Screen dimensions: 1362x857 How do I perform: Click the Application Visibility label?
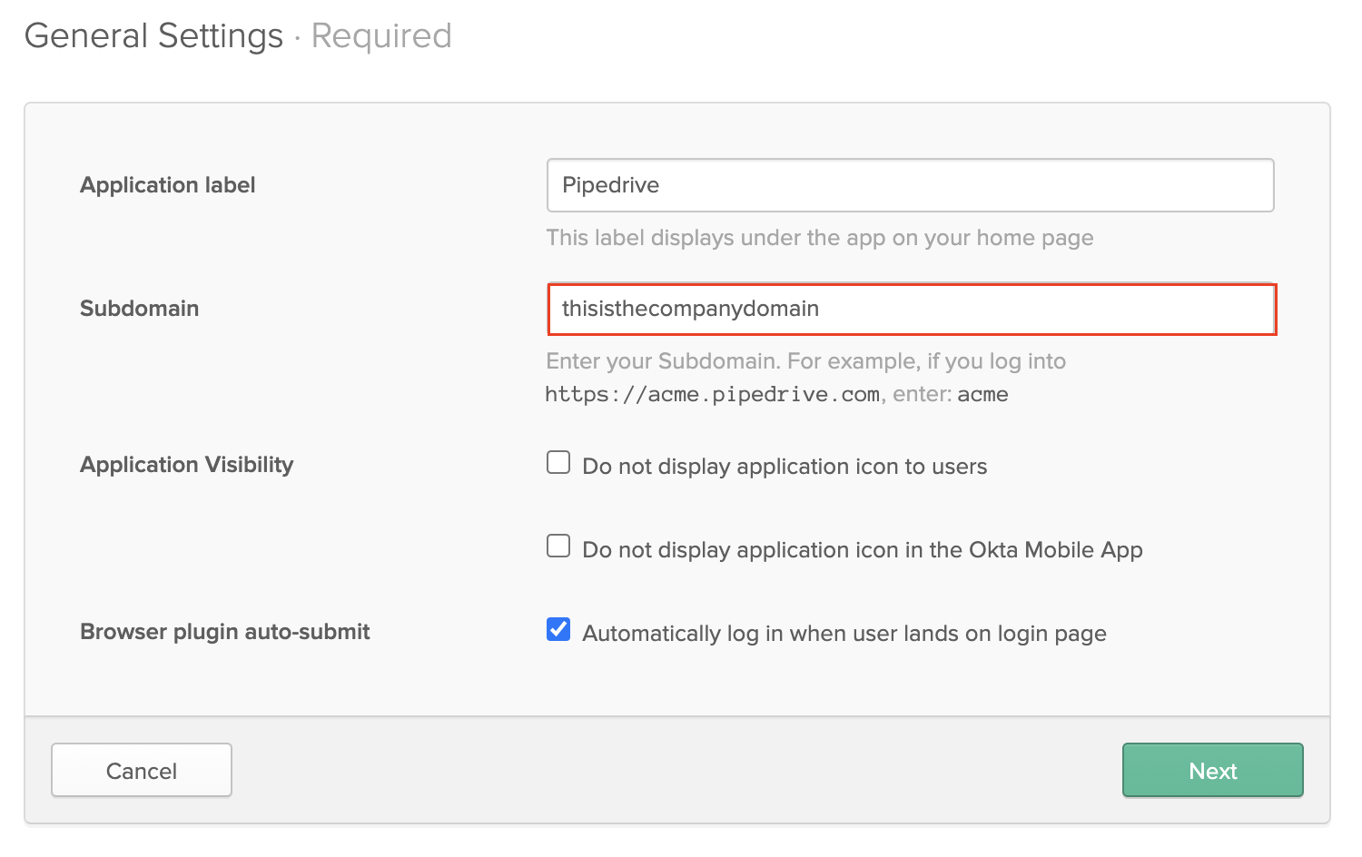click(x=186, y=464)
